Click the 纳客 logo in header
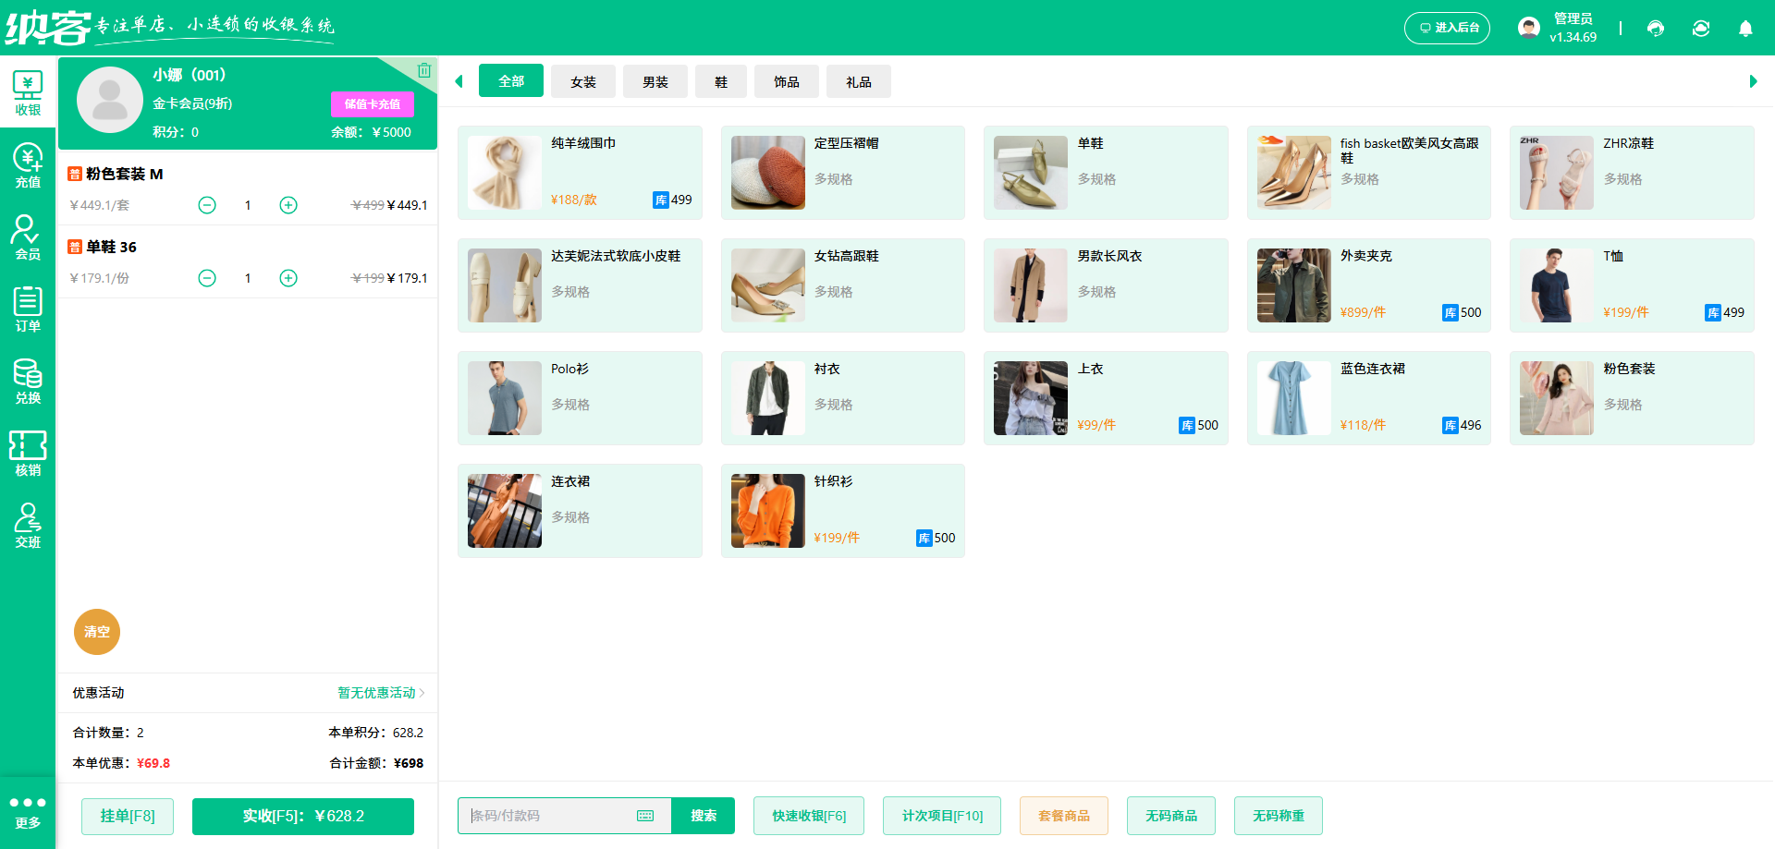 pyautogui.click(x=48, y=28)
